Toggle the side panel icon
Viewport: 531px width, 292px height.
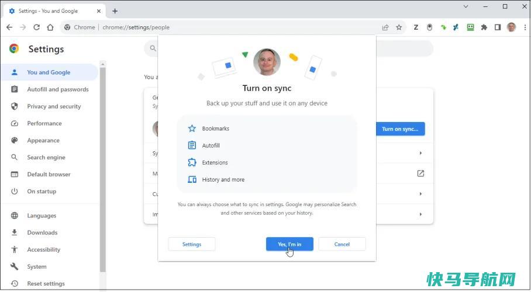point(498,27)
